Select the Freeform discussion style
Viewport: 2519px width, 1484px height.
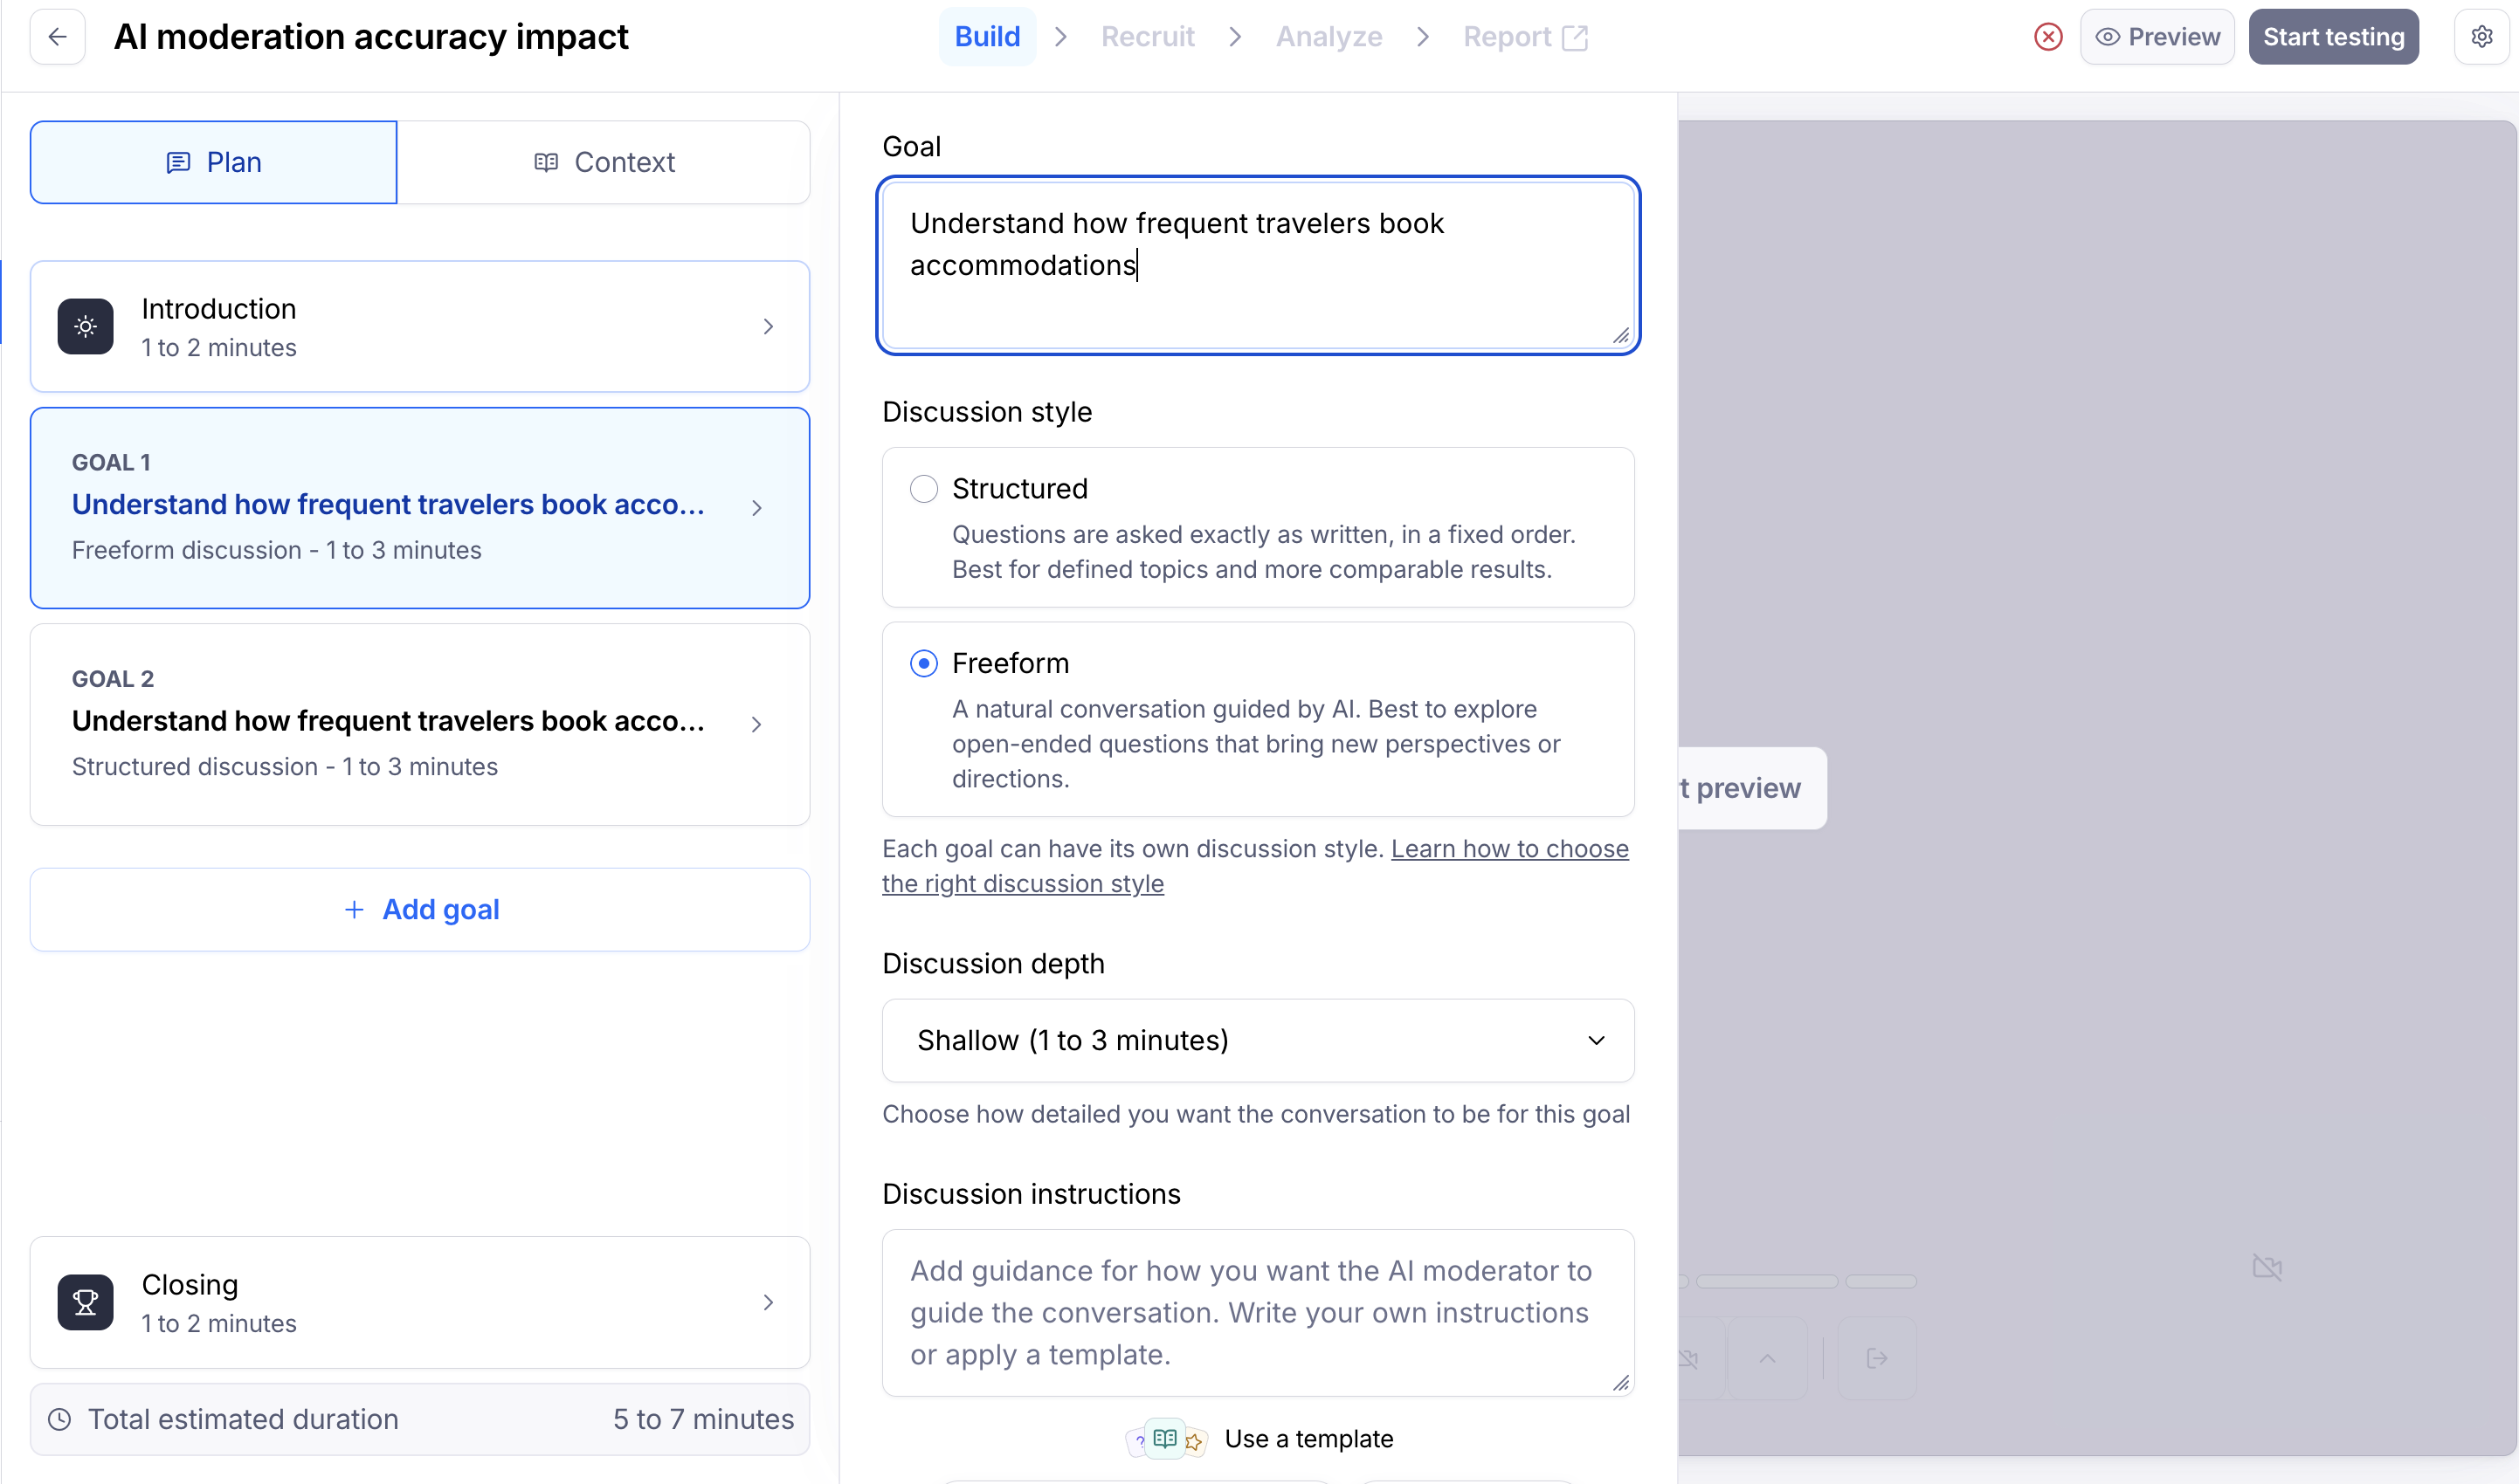923,663
